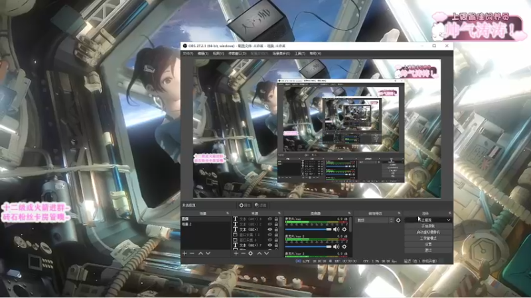Click text icon of 文本 (GDI+) 7 source
The width and height of the screenshot is (531, 298).
(x=236, y=245)
